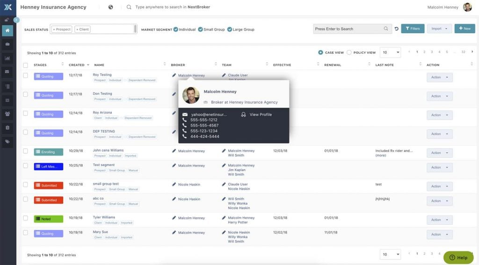Open View Profile link in broker popup
479x265 pixels.
260,115
